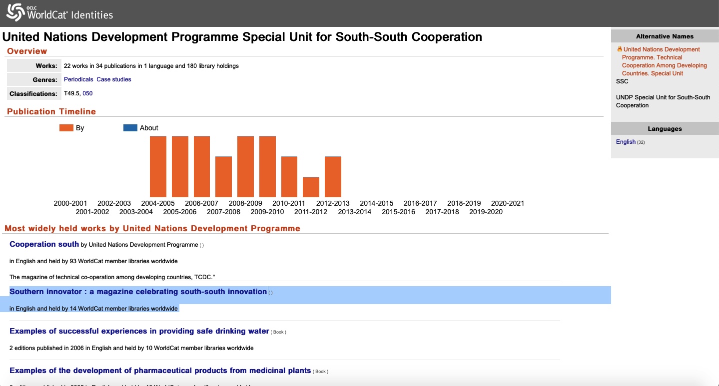
Task: Open the Case studies genre link
Action: (114, 79)
